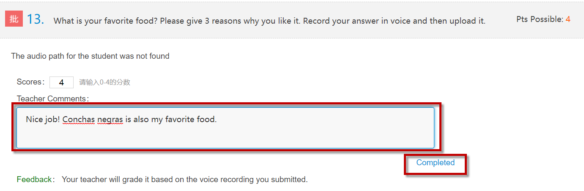Place cursor at Nice job! in comment
This screenshot has width=584, height=191.
click(x=43, y=120)
